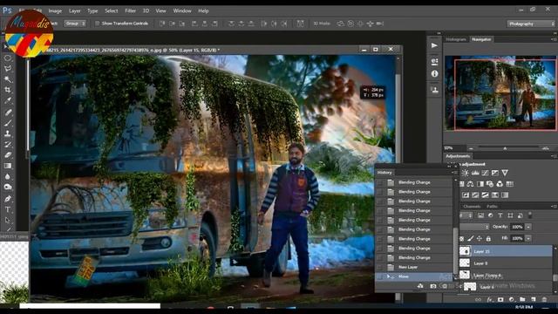558x314 pixels.
Task: Turn layer filtering on or off switch
Action: click(x=530, y=215)
